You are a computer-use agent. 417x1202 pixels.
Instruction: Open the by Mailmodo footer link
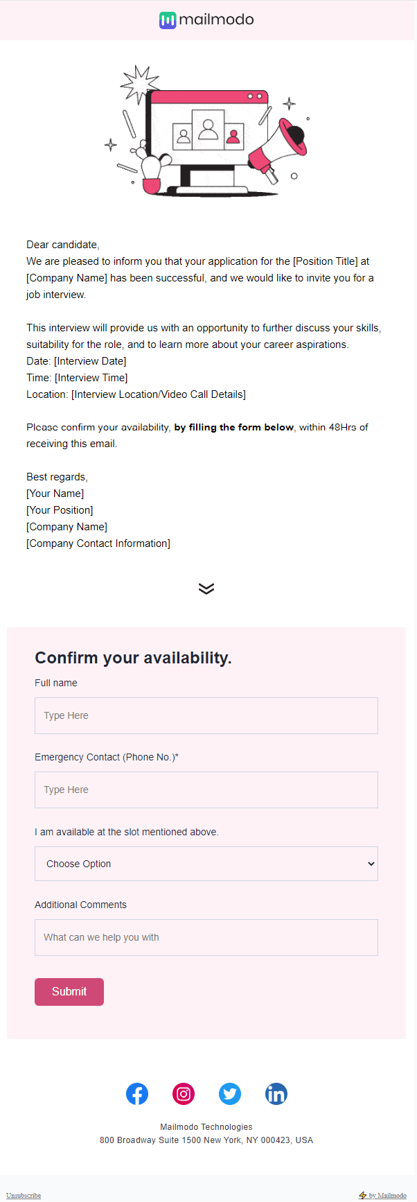[x=388, y=1195]
